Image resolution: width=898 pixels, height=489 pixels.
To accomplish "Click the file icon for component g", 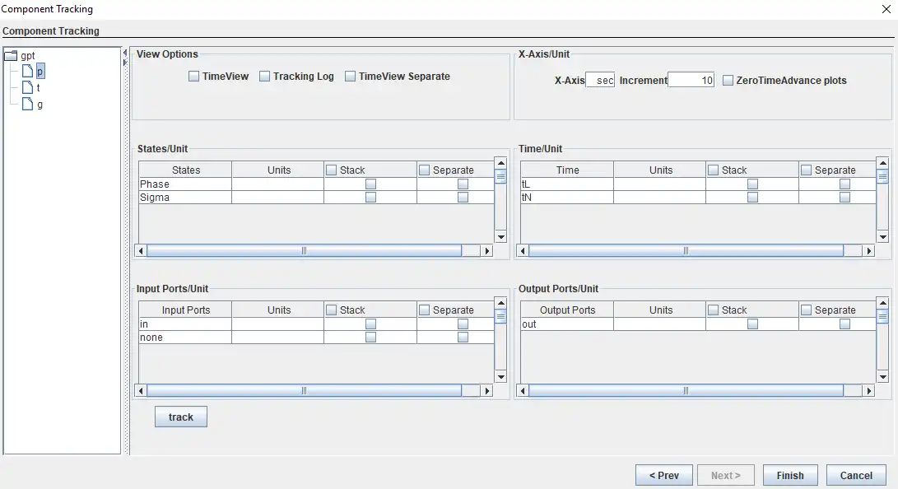I will [x=27, y=105].
